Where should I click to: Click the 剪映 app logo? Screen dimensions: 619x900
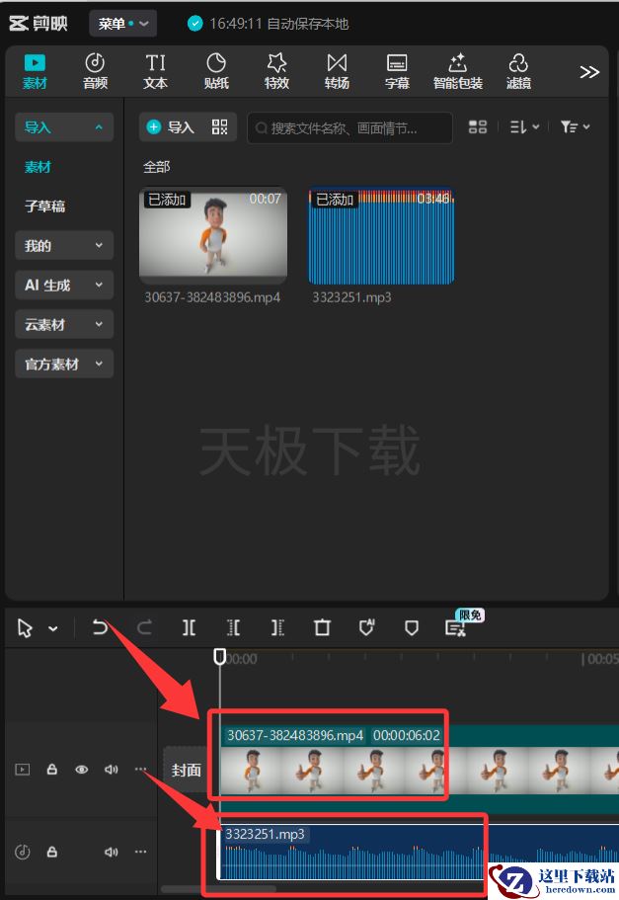(x=39, y=24)
